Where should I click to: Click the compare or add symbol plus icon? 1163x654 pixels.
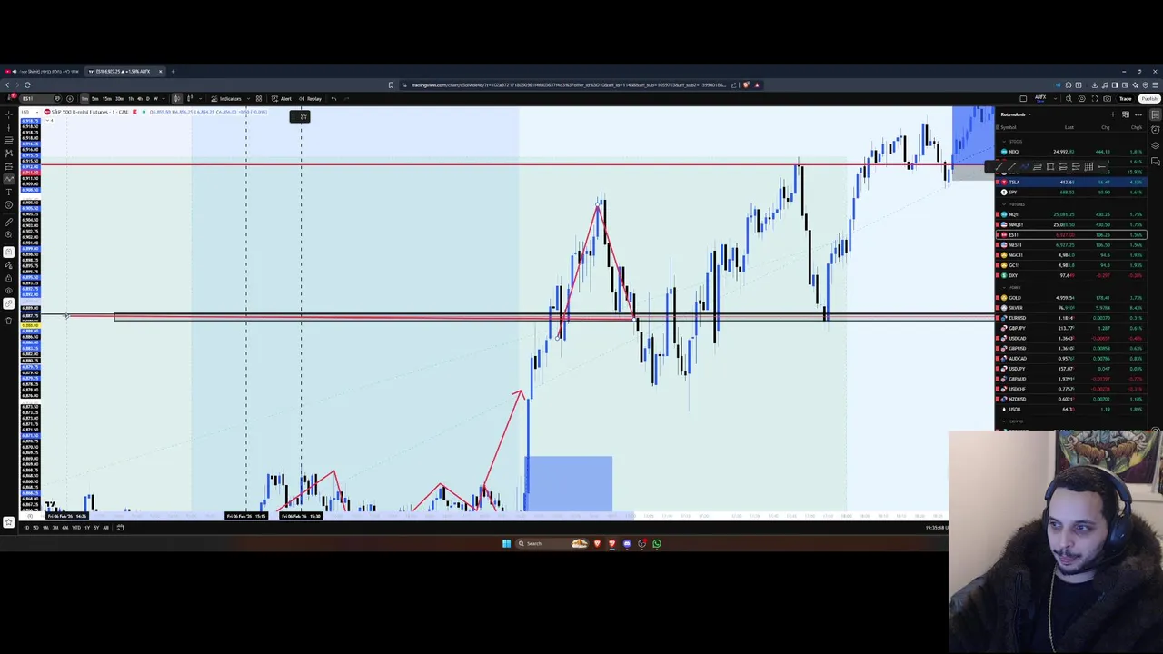pyautogui.click(x=70, y=99)
